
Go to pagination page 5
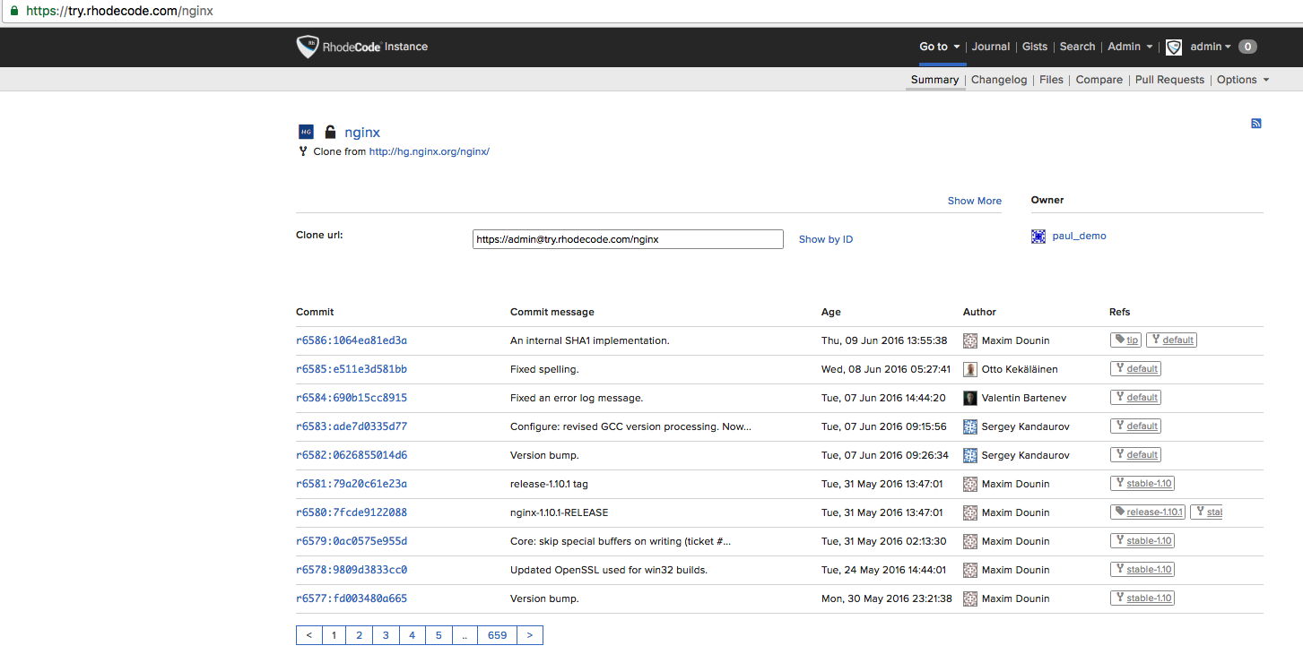pyautogui.click(x=439, y=635)
